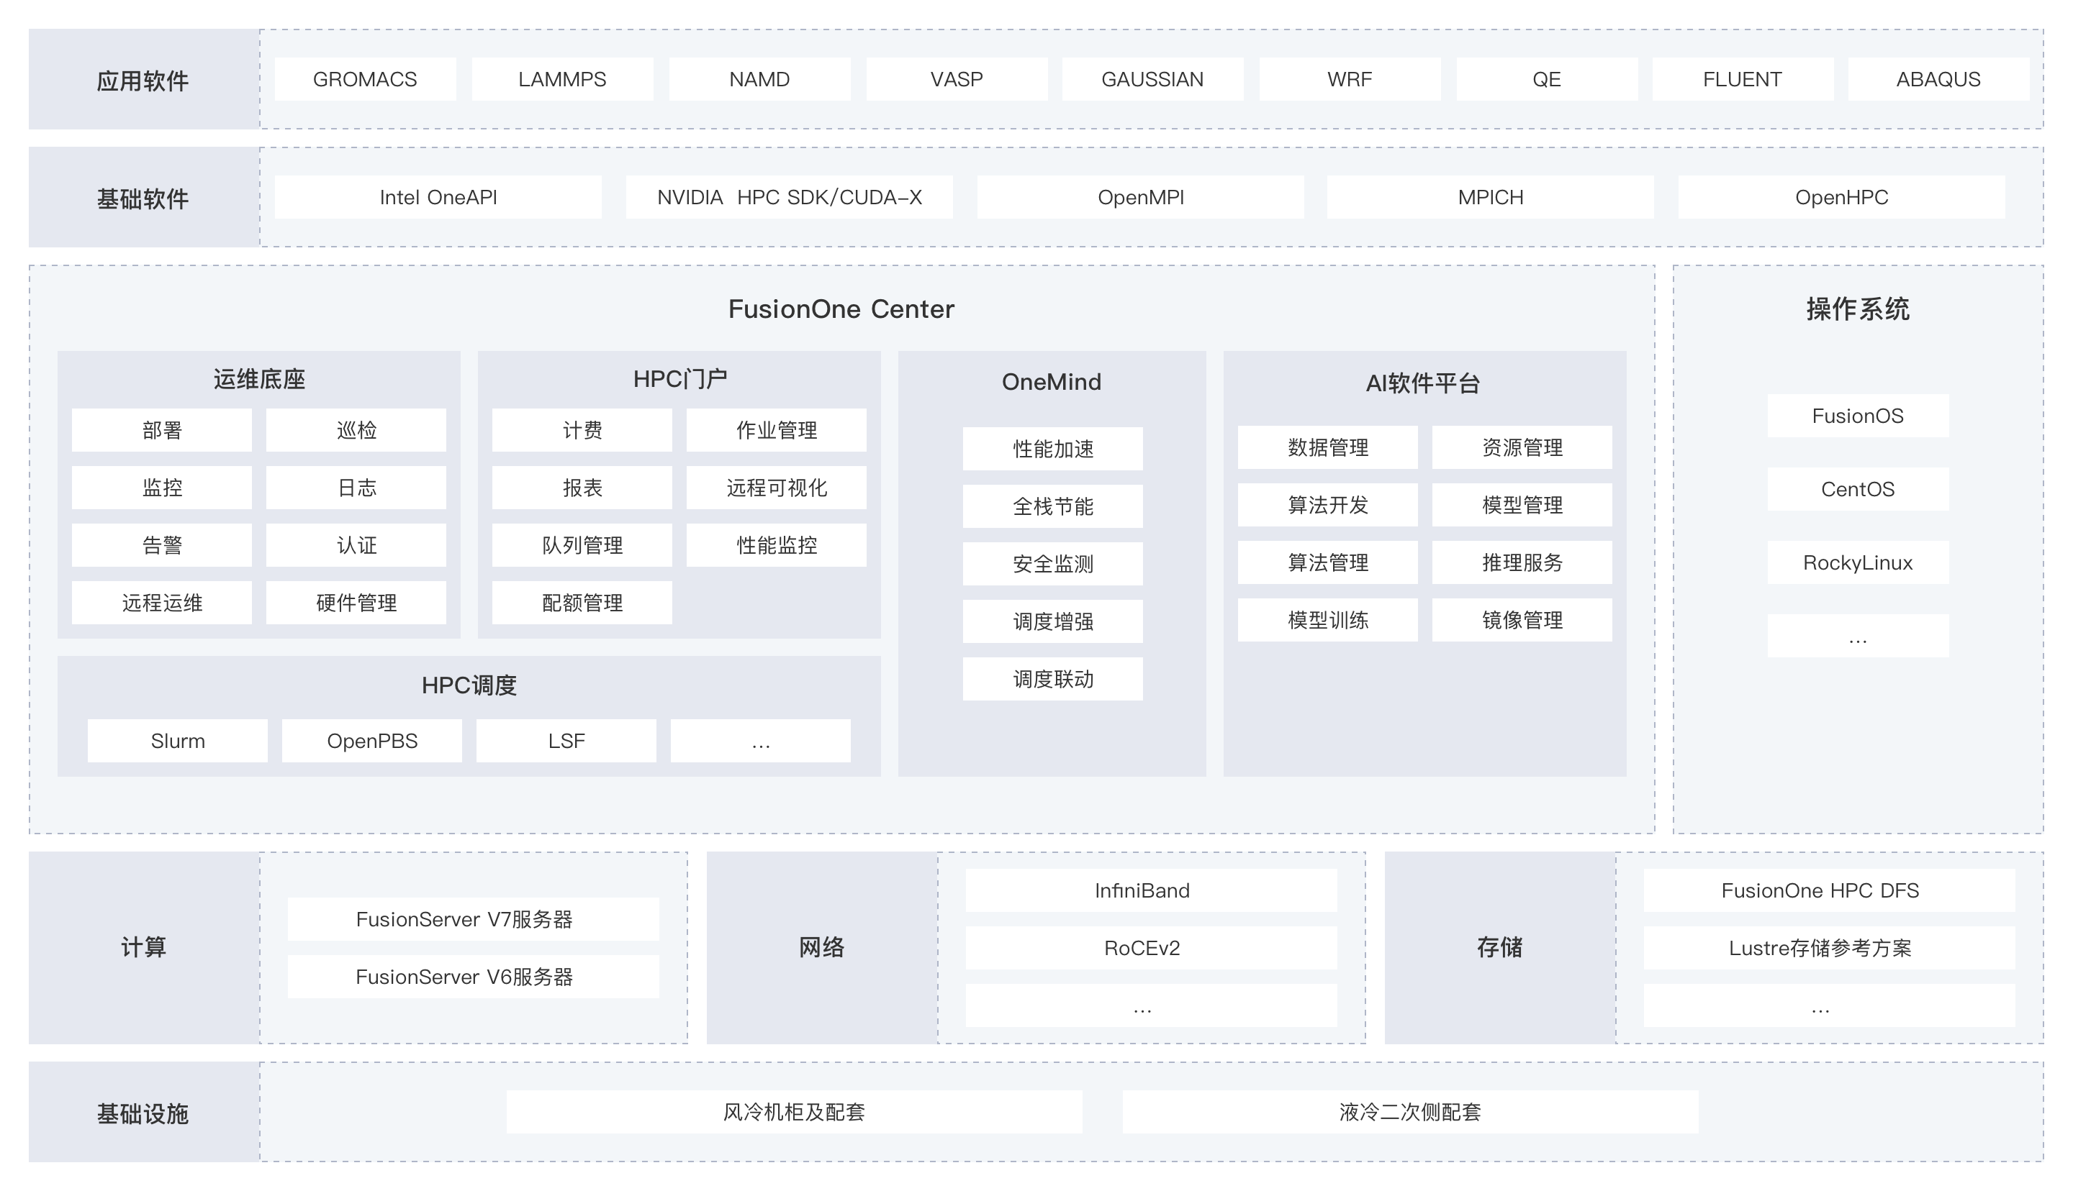
Task: Click the InfiniBand box
Action: pyautogui.click(x=1151, y=891)
